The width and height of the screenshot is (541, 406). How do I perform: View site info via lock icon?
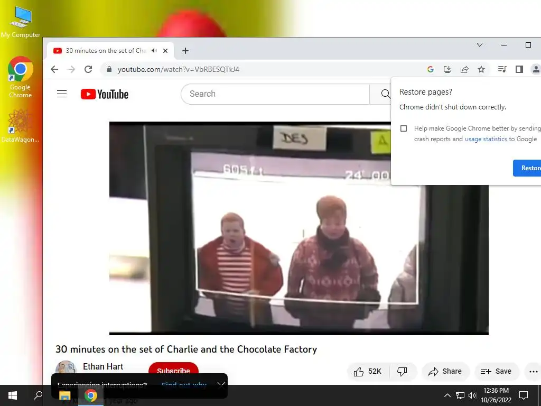point(109,69)
